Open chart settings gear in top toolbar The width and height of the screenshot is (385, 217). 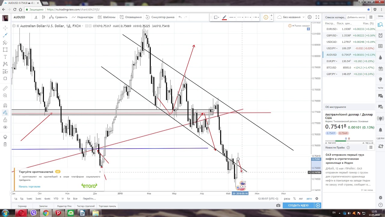click(x=310, y=17)
